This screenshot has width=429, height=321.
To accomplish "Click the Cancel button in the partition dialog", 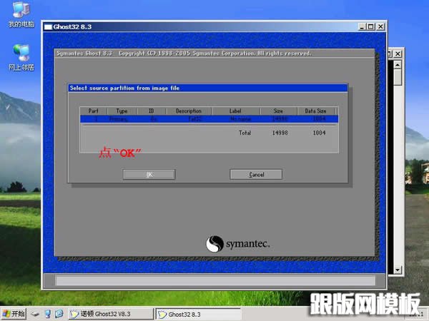I will click(x=256, y=175).
